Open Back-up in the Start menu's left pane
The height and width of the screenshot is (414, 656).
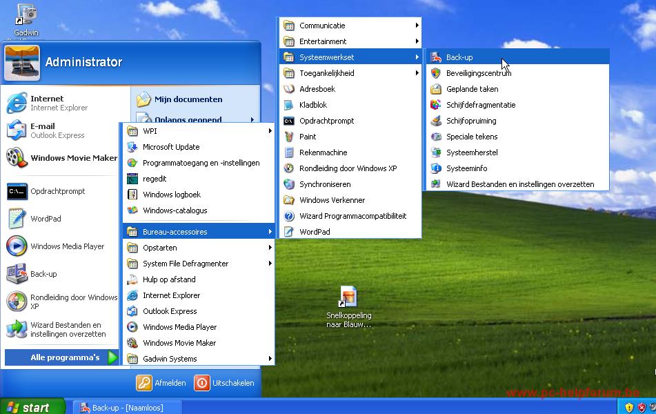pyautogui.click(x=61, y=274)
